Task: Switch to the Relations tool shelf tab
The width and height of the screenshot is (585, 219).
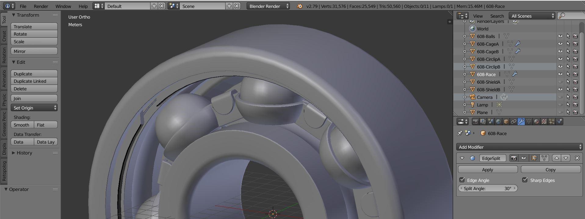Action: click(x=4, y=56)
